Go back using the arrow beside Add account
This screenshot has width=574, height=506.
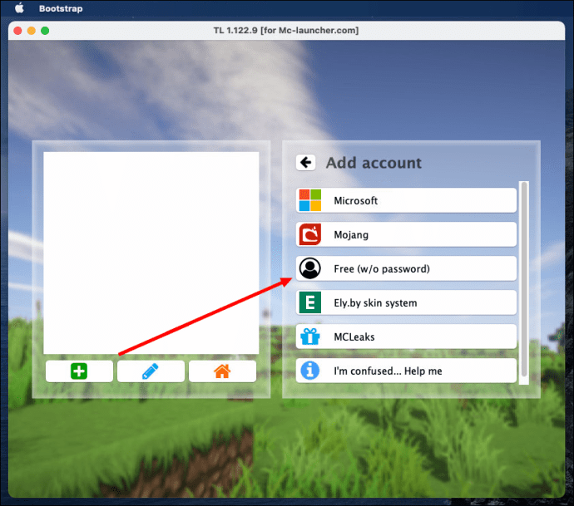tap(305, 163)
